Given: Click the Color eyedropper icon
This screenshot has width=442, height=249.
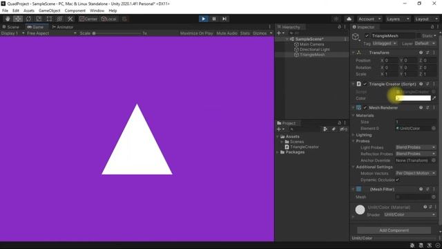Looking at the screenshot, I should point(434,98).
